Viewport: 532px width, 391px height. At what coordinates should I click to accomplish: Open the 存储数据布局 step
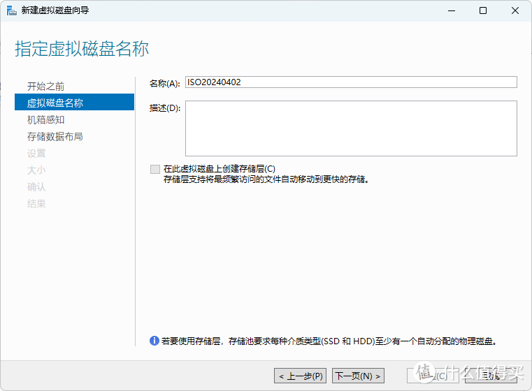click(55, 137)
